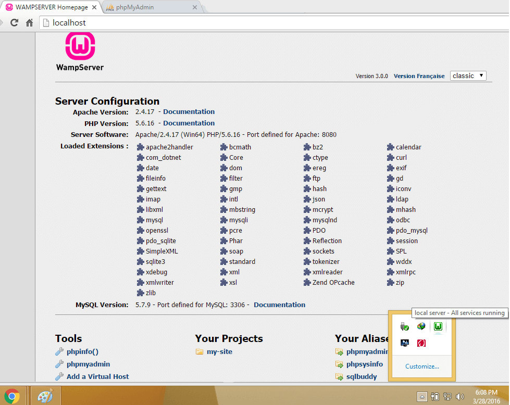Click the green WampServer tray icon
This screenshot has height=405, width=510.
(x=439, y=326)
